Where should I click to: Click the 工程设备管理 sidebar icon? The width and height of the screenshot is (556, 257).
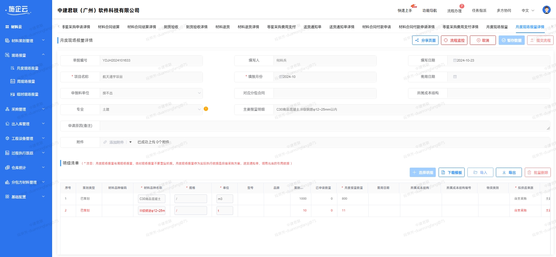[7, 138]
